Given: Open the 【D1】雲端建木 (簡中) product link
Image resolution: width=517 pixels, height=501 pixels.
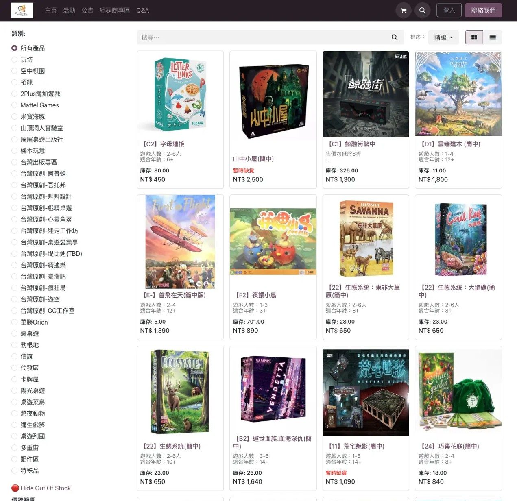Looking at the screenshot, I should coord(449,144).
